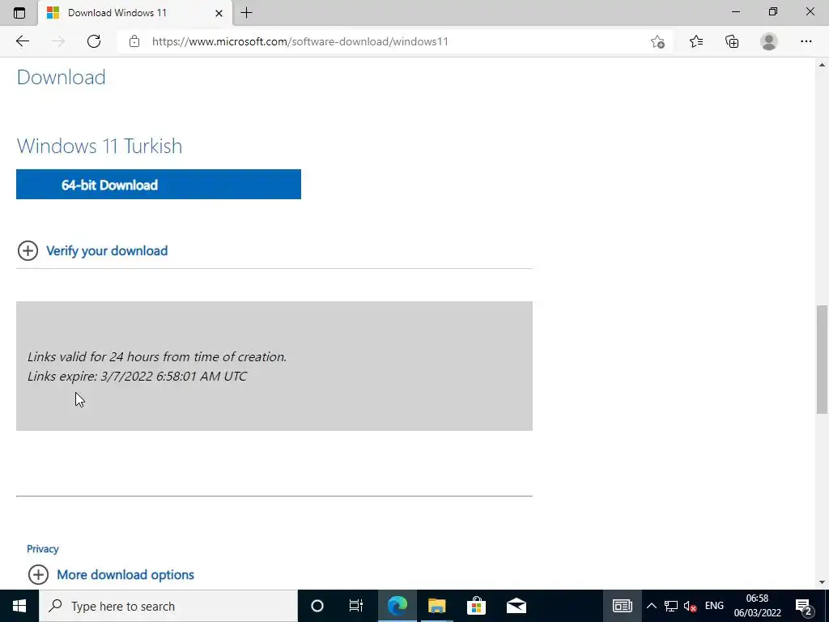829x622 pixels.
Task: Click the Windows 11 Turkish heading
Action: coord(100,146)
